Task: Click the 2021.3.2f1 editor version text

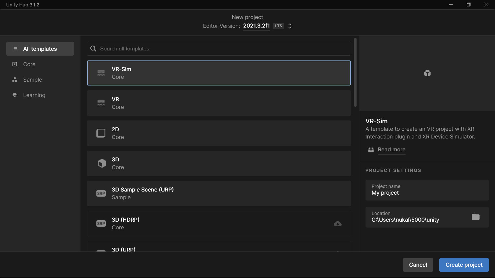Action: tap(256, 26)
